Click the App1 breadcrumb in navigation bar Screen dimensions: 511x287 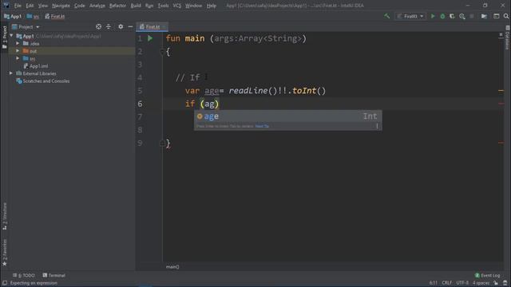(x=13, y=16)
